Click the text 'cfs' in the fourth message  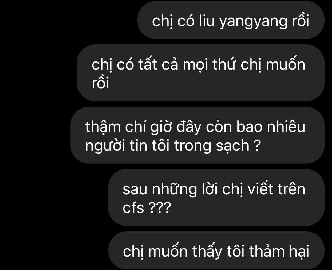coord(133,207)
